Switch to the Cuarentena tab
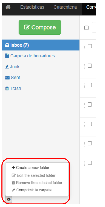 pos(65,7)
